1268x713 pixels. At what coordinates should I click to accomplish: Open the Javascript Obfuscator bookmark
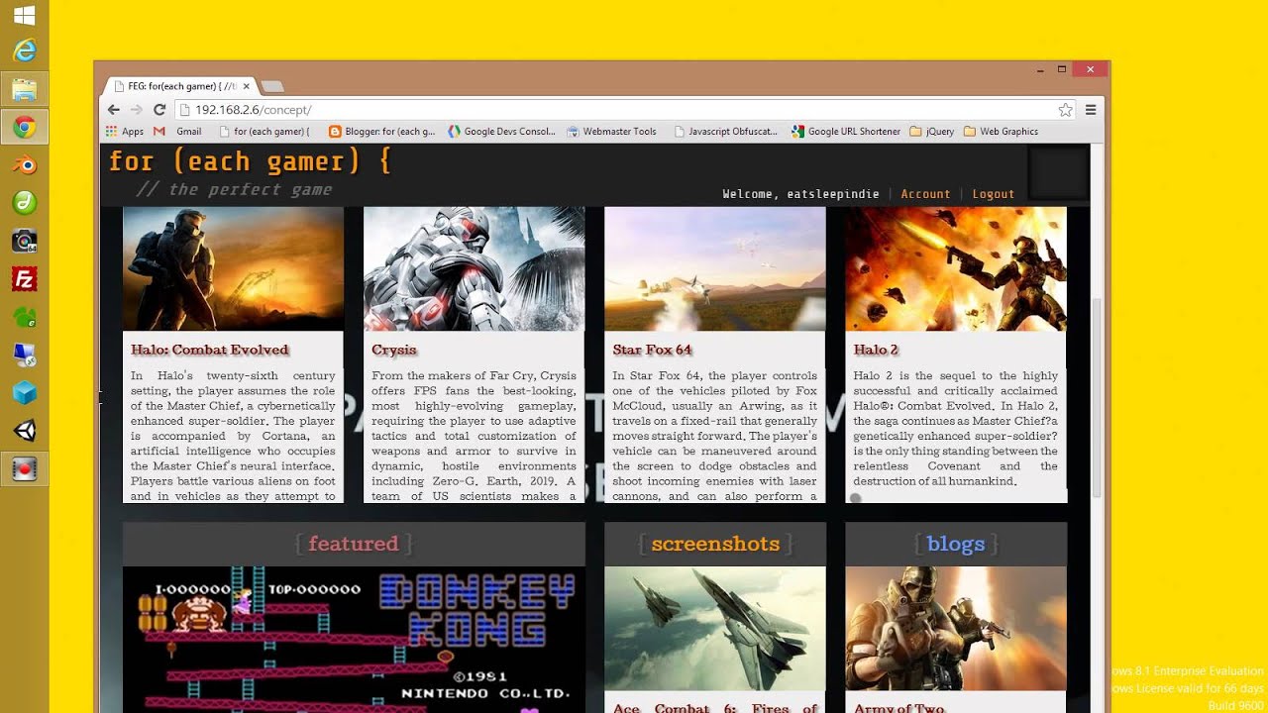725,131
